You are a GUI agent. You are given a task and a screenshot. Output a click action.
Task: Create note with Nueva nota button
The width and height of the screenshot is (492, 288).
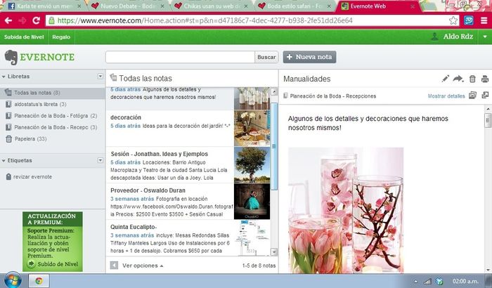(x=309, y=57)
